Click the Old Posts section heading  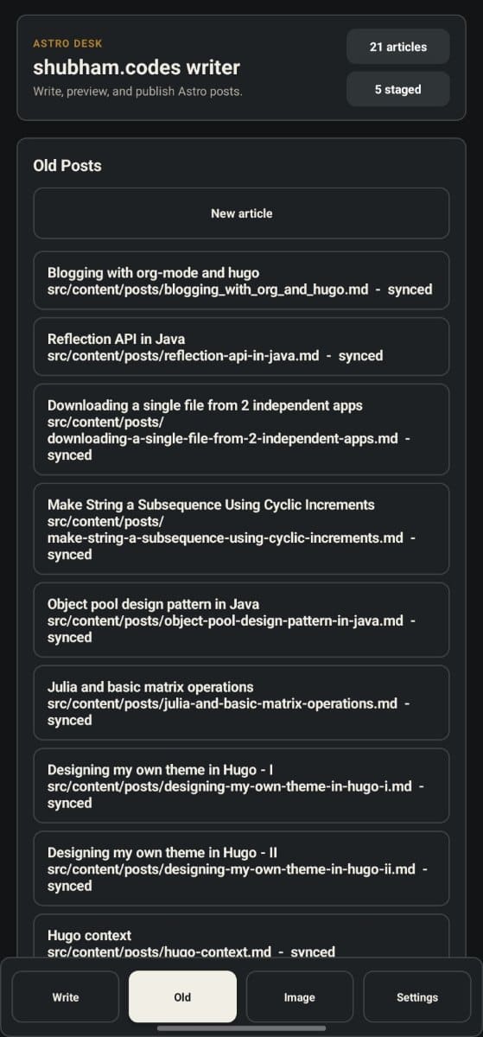click(67, 165)
